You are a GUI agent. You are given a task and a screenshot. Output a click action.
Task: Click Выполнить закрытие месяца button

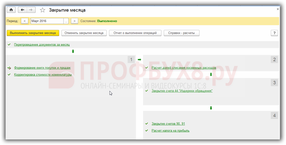(33, 33)
